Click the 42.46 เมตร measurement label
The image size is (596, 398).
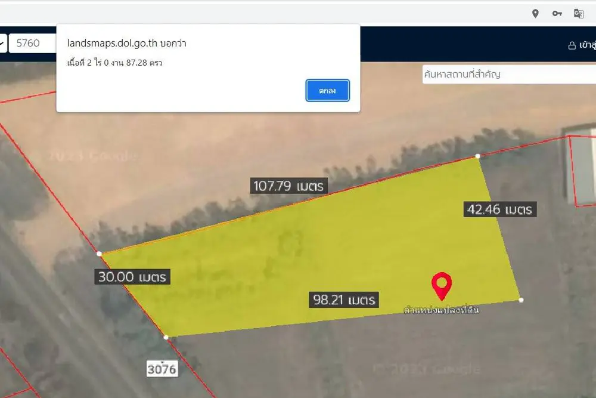[x=500, y=209]
